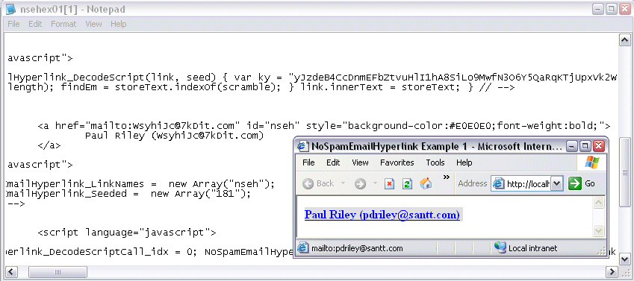
Task: Click the '</a>' closing tag line
Action: click(49, 145)
